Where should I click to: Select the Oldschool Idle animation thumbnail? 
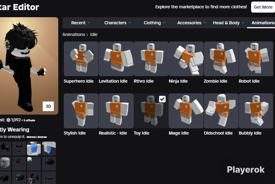point(221,111)
